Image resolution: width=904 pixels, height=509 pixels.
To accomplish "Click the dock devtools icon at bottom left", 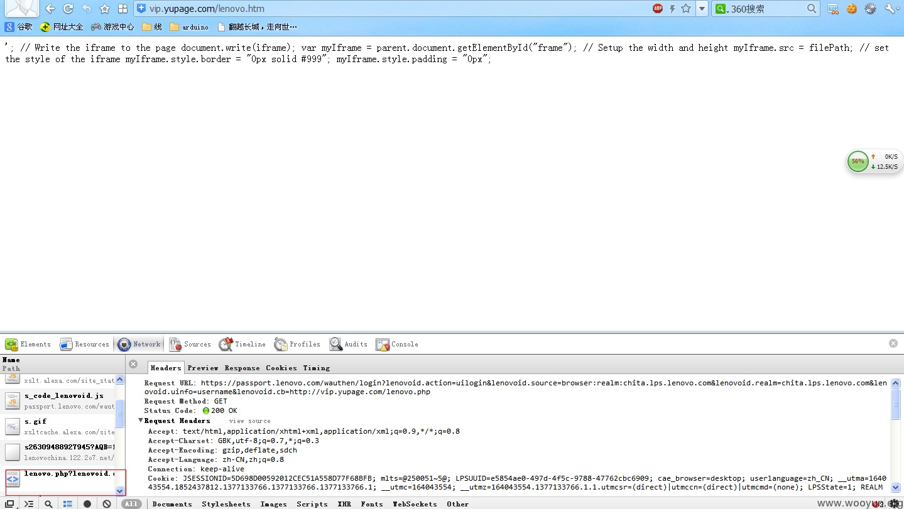I will [9, 503].
